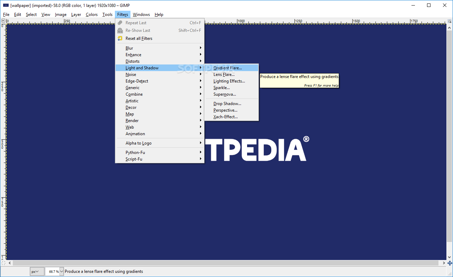Expand the Web submenu
This screenshot has height=277, width=453.
pyautogui.click(x=160, y=127)
